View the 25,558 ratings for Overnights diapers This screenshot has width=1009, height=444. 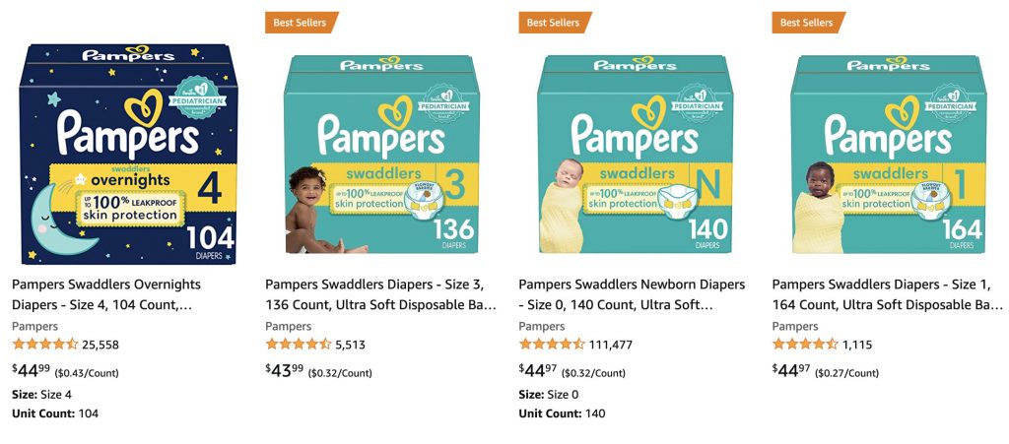(x=101, y=345)
